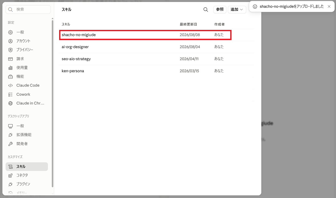Click the 検索 search input field
The height and width of the screenshot is (198, 336).
coord(28,9)
